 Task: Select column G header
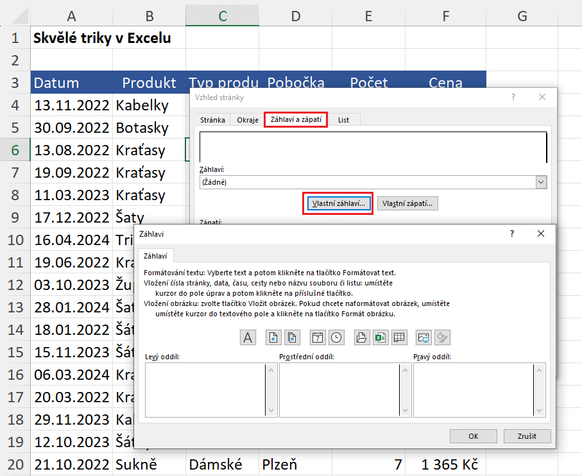[x=522, y=16]
